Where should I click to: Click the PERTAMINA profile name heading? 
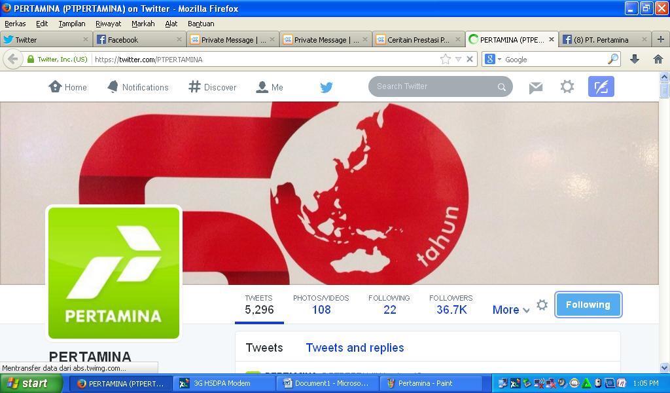[90, 356]
